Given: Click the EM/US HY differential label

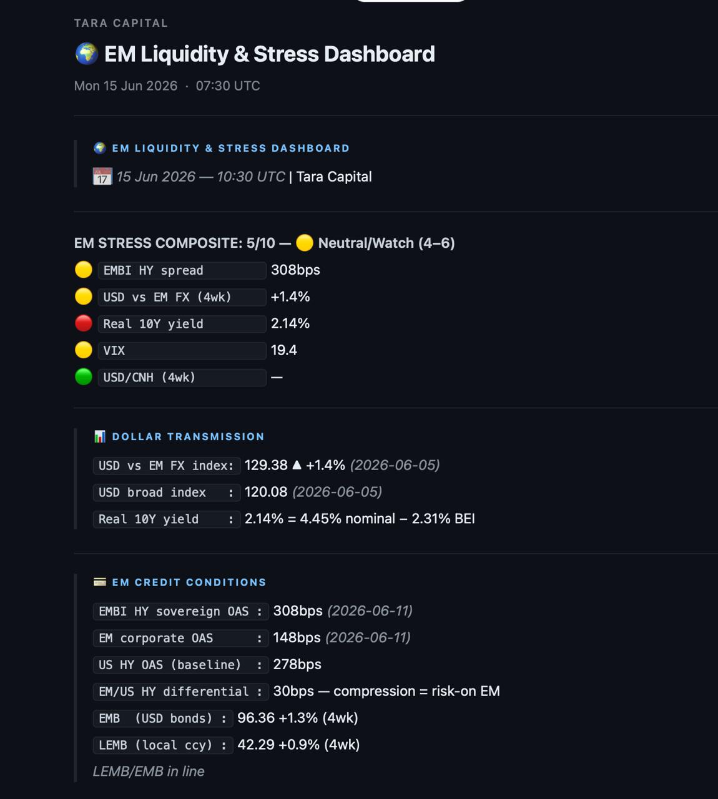Looking at the screenshot, I should (181, 692).
